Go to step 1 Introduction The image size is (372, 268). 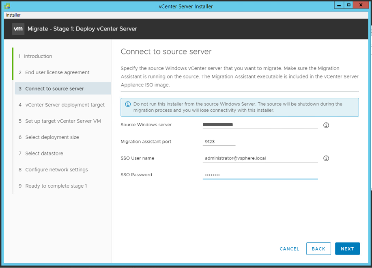coord(35,56)
